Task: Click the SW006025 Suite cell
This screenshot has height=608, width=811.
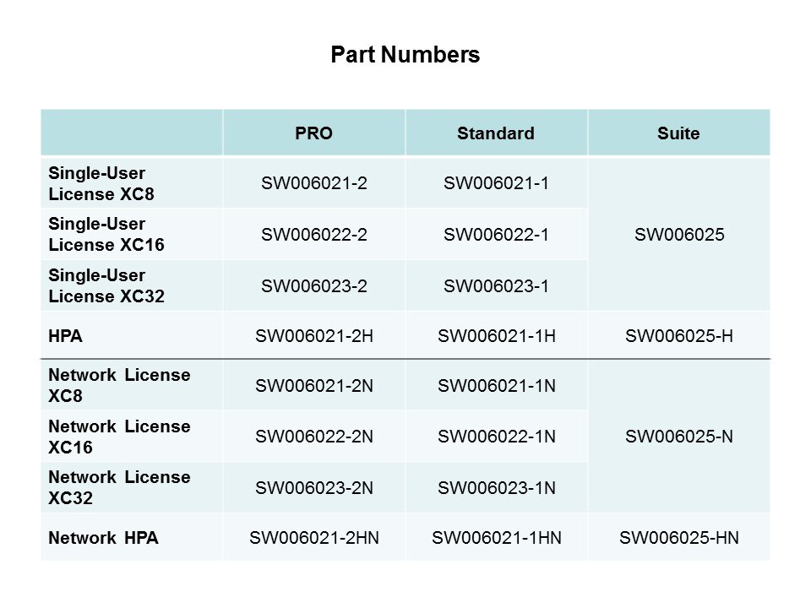Action: (x=678, y=235)
